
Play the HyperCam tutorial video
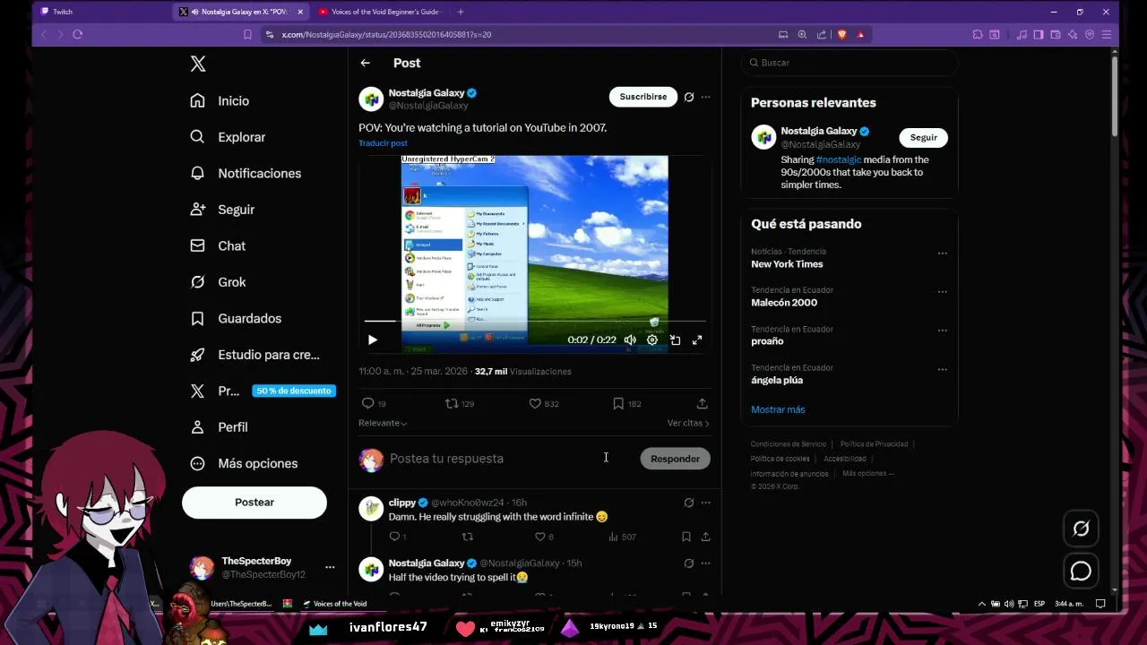pyautogui.click(x=373, y=340)
